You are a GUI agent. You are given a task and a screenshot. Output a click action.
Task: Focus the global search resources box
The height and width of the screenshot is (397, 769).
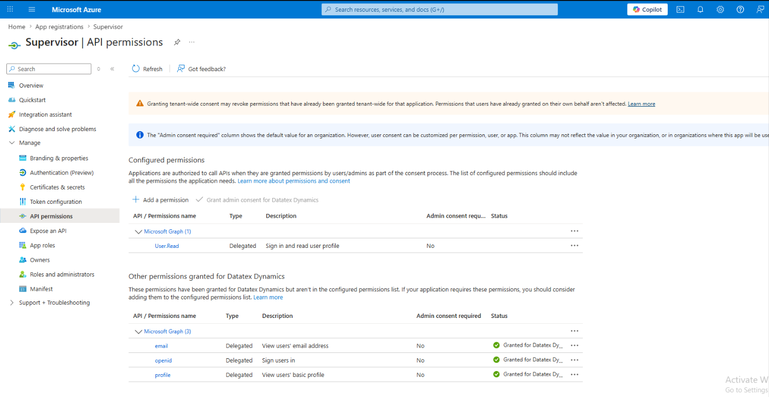440,10
